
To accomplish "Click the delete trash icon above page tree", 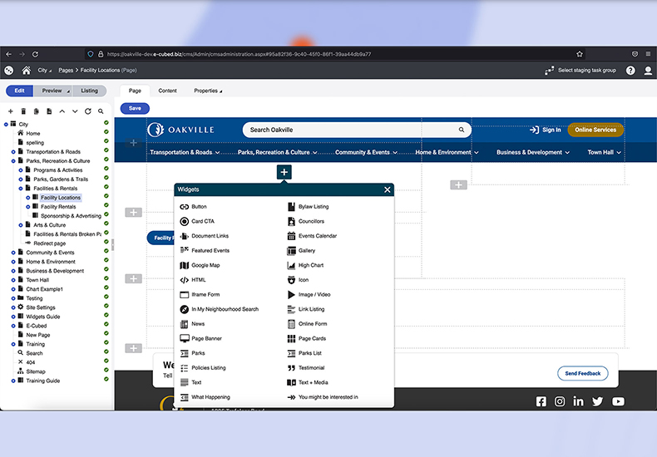I will click(23, 111).
